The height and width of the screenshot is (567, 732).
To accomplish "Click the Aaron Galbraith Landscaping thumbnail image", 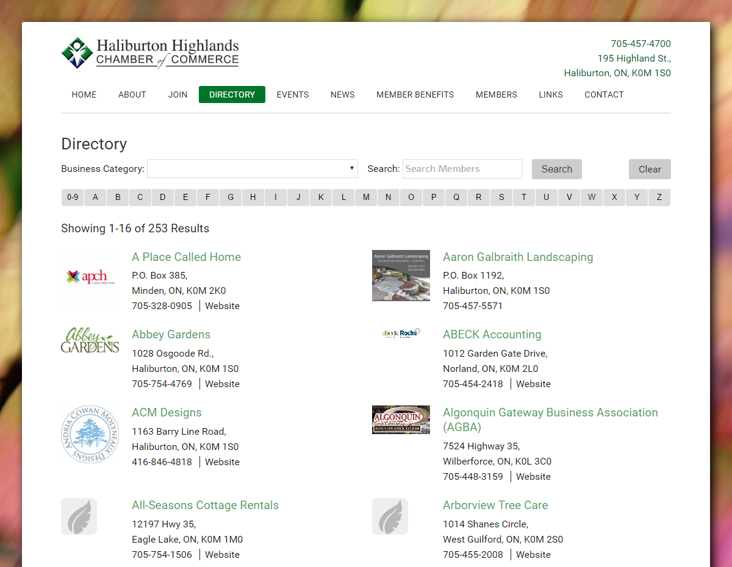I will [401, 275].
